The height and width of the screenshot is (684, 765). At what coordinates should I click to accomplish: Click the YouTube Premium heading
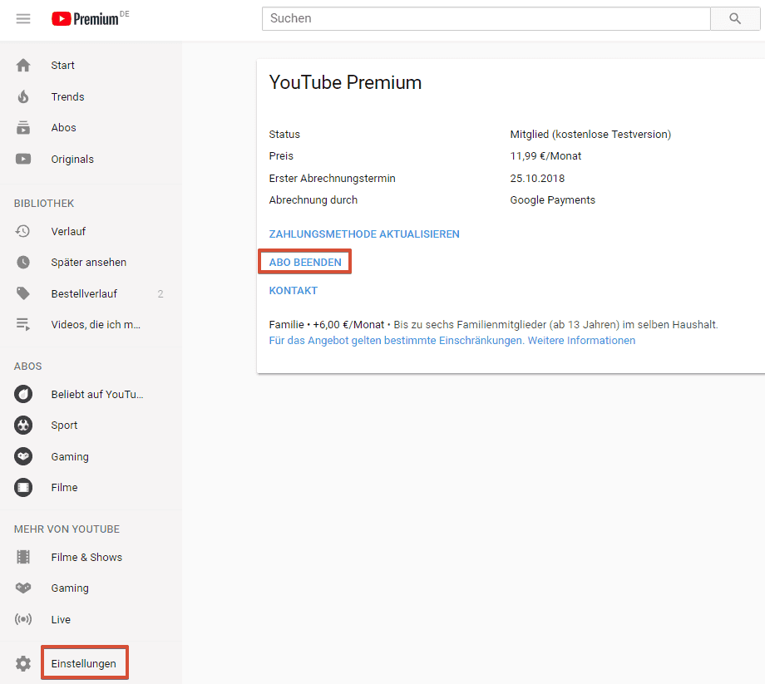tap(345, 82)
